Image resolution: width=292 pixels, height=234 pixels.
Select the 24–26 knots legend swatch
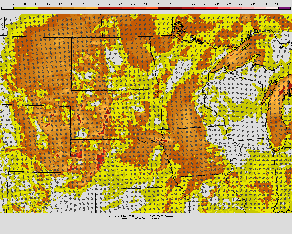tap(128, 8)
